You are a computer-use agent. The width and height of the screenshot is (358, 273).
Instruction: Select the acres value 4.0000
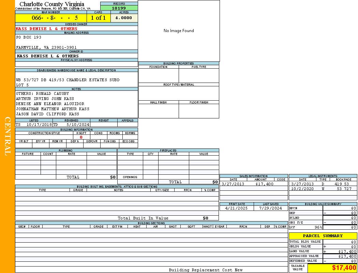point(124,18)
